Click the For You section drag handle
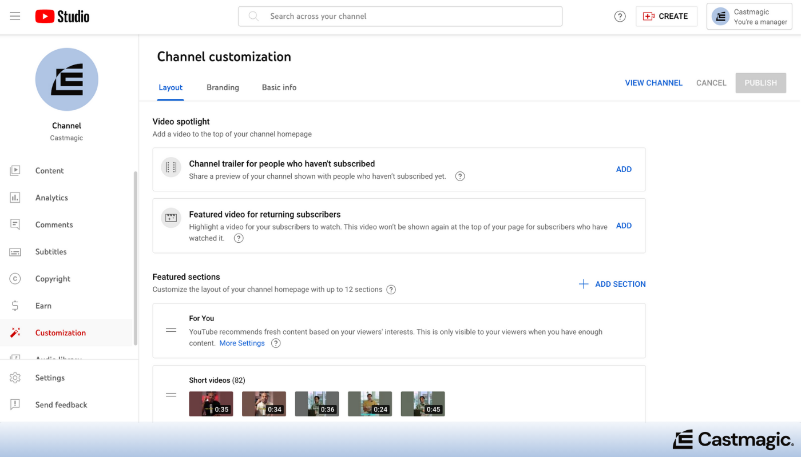801x457 pixels. click(171, 331)
